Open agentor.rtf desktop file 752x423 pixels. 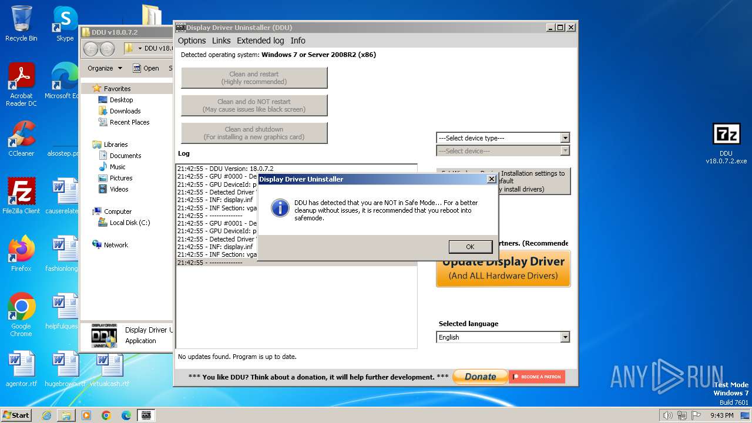tap(21, 369)
